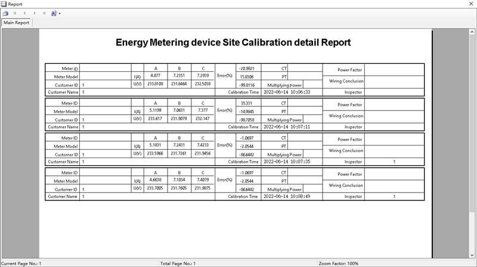The image size is (477, 267).
Task: Click the Current Page No. status text
Action: [x=21, y=263]
